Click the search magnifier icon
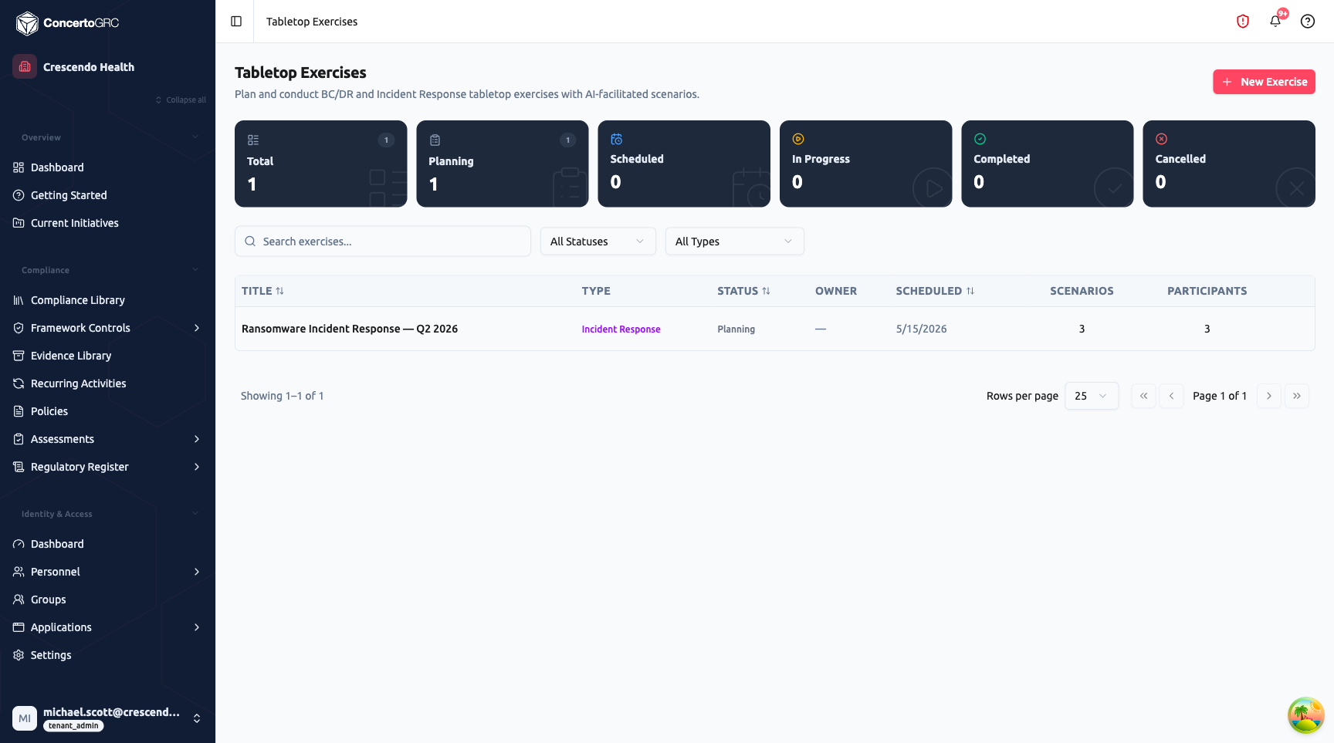 coord(250,241)
